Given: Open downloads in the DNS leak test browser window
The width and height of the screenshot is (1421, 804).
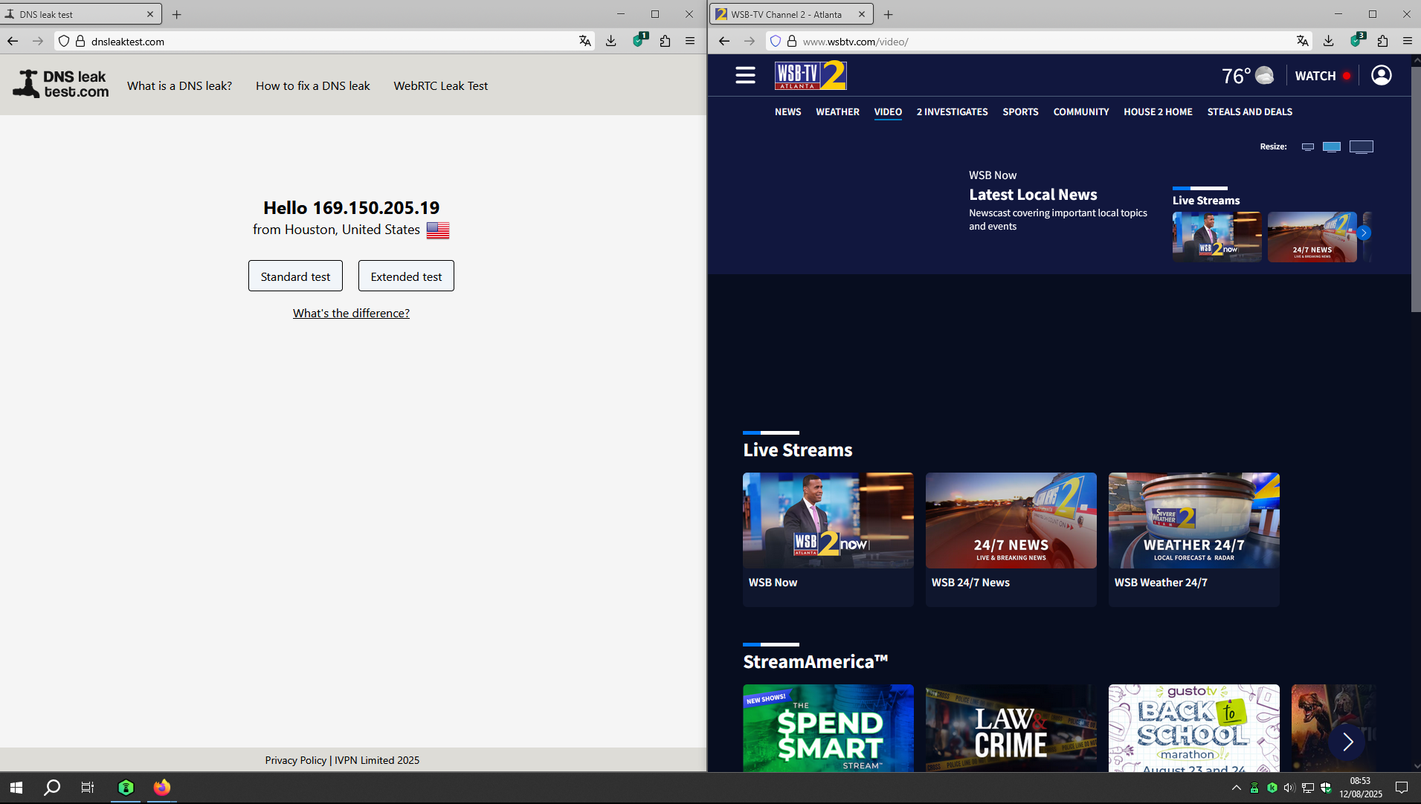Looking at the screenshot, I should [x=611, y=42].
